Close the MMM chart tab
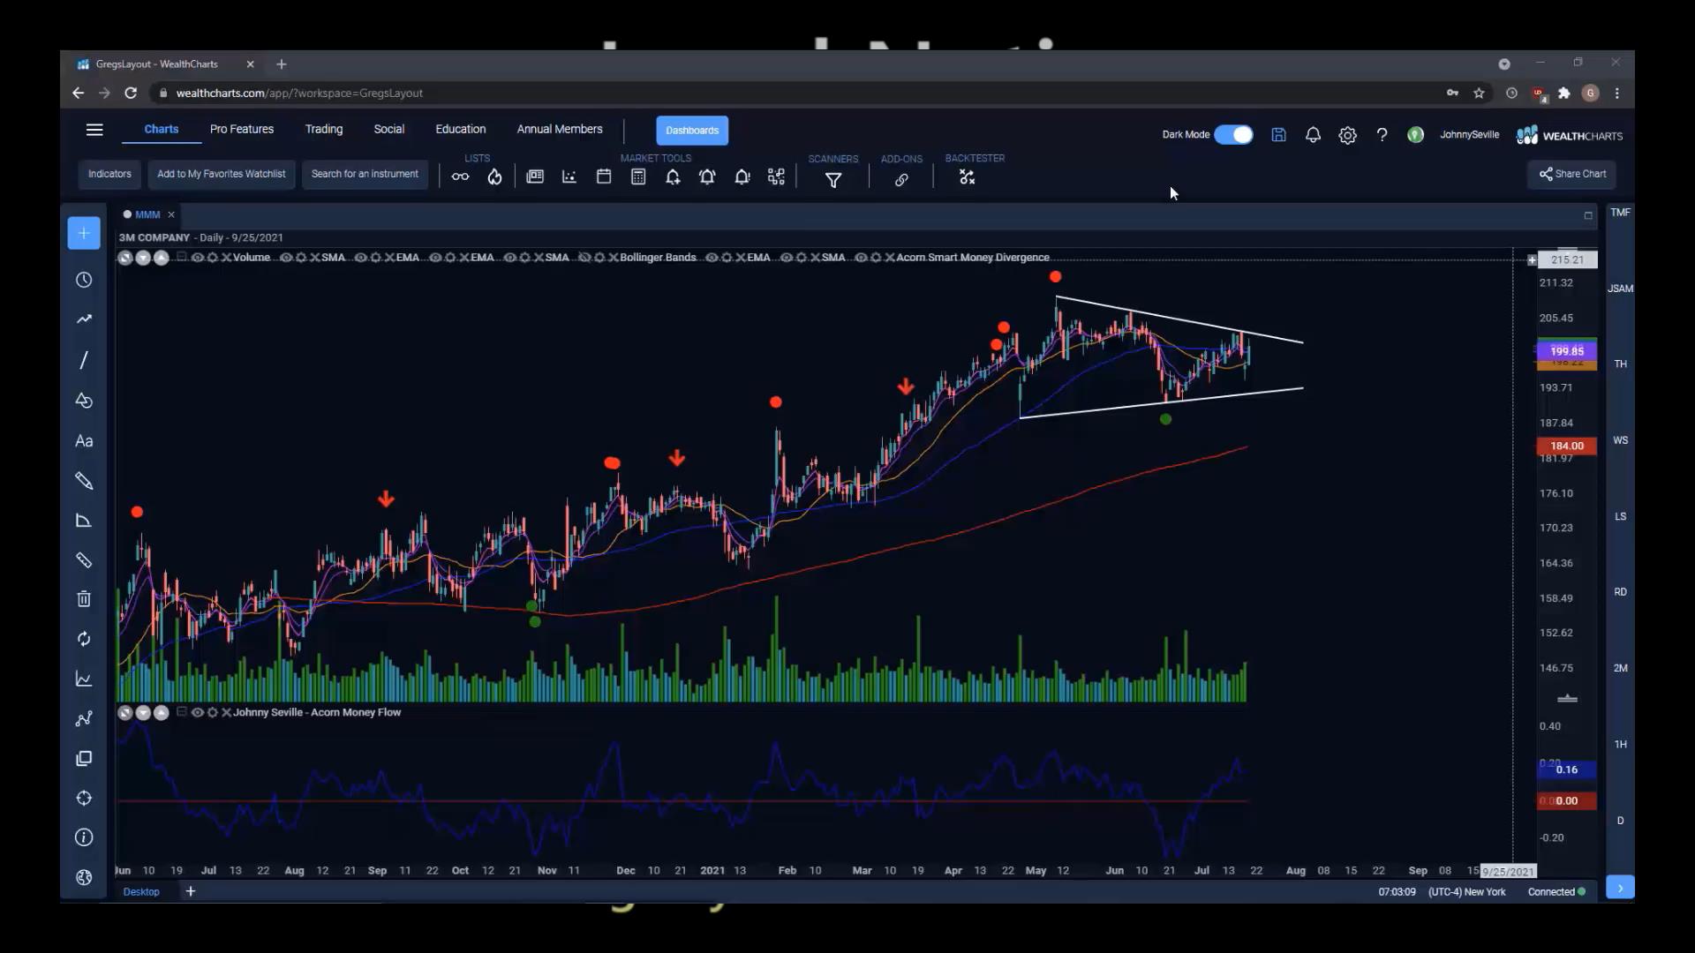Viewport: 1695px width, 953px height. pos(171,214)
